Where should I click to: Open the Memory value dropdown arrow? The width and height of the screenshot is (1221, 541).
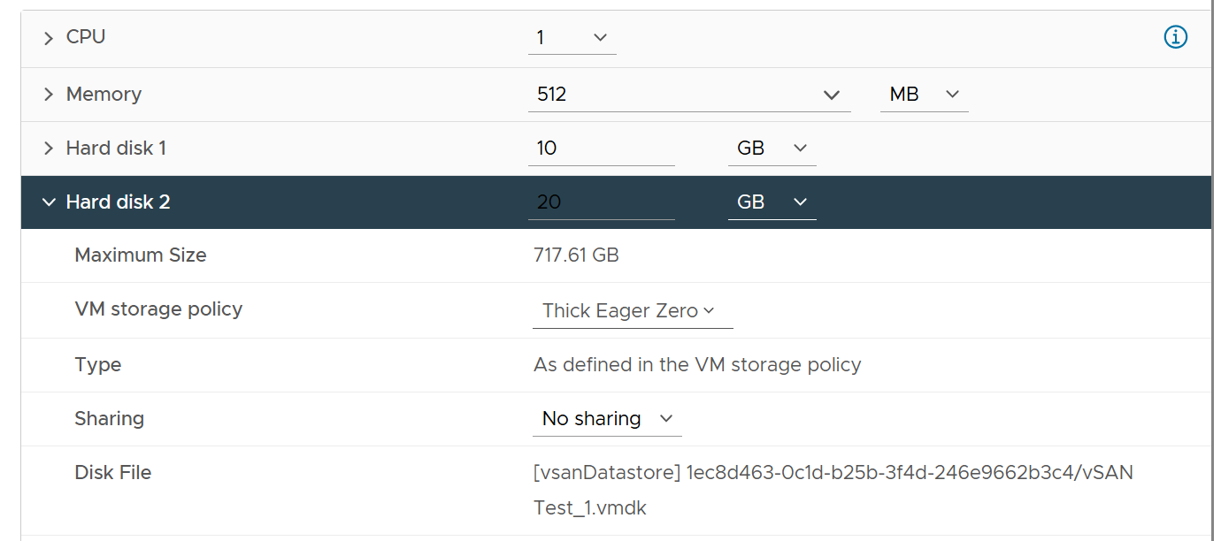coord(831,95)
